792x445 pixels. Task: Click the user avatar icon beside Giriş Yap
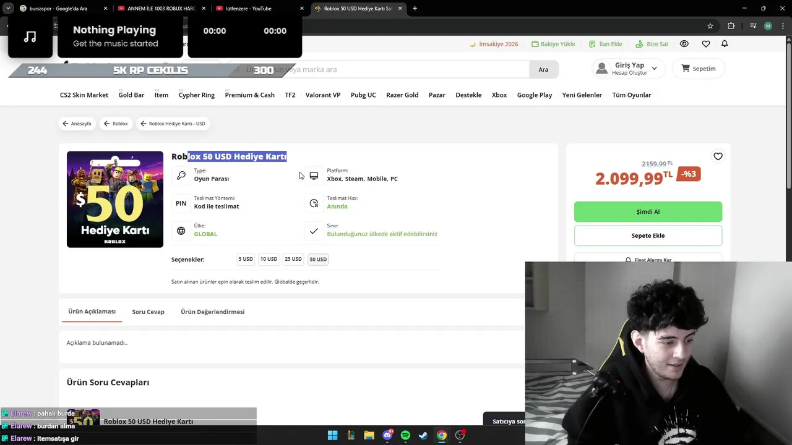[601, 69]
